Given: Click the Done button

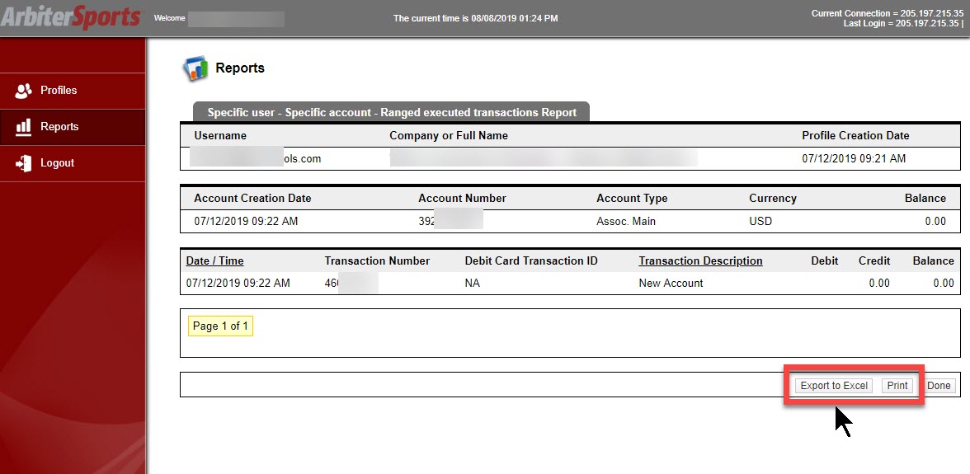Looking at the screenshot, I should 939,386.
